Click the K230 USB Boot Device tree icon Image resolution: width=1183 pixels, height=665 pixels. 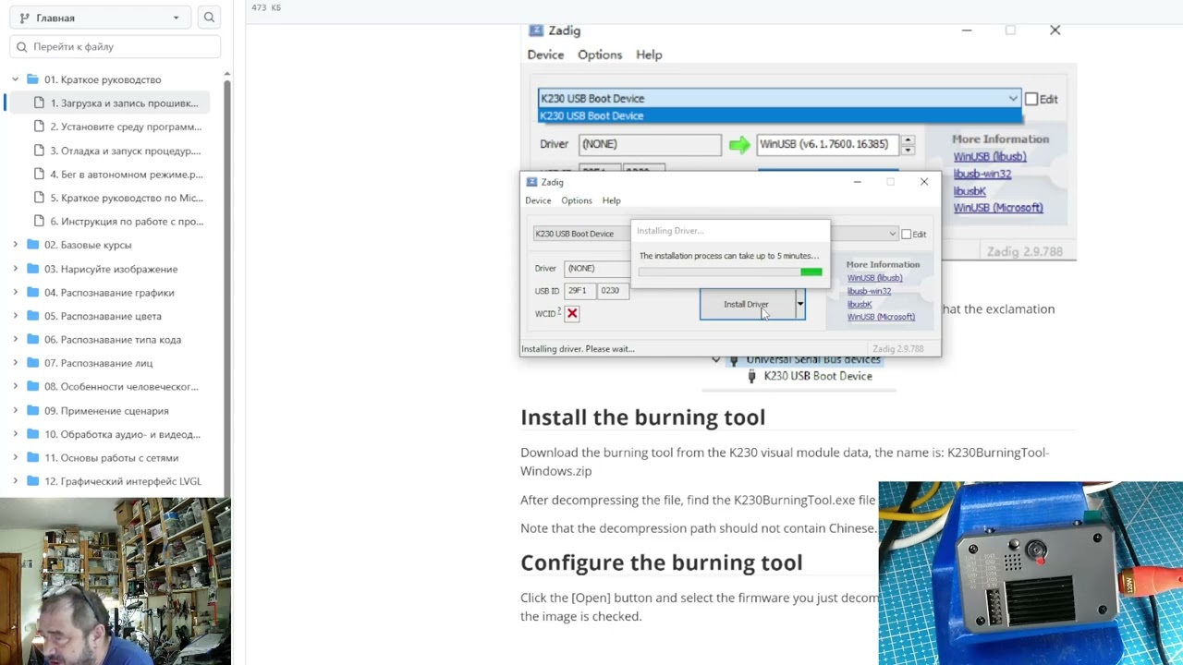[751, 376]
